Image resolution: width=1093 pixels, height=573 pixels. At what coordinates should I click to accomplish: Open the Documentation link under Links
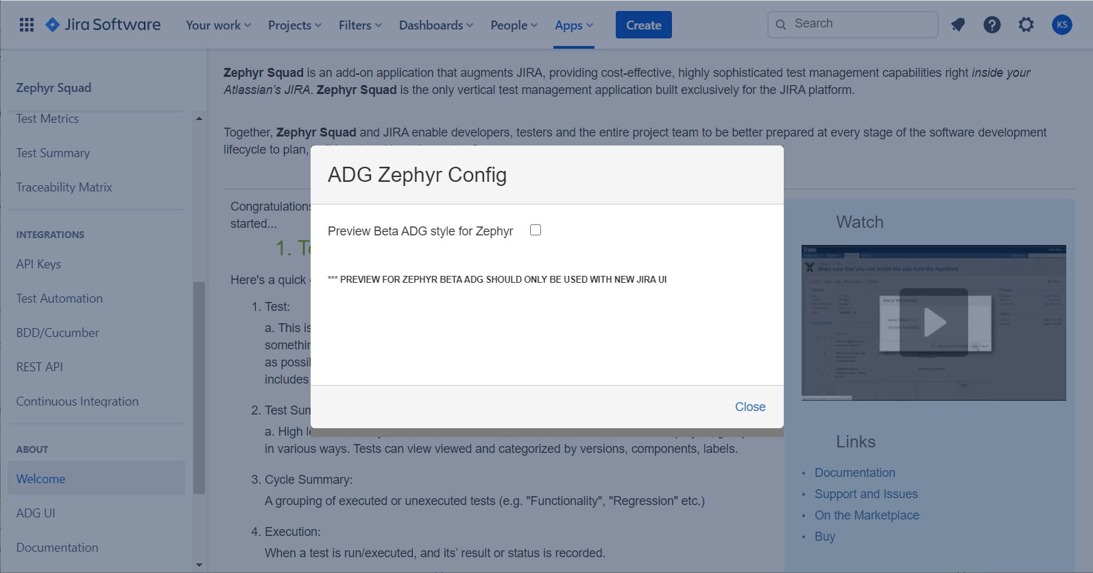coord(855,473)
